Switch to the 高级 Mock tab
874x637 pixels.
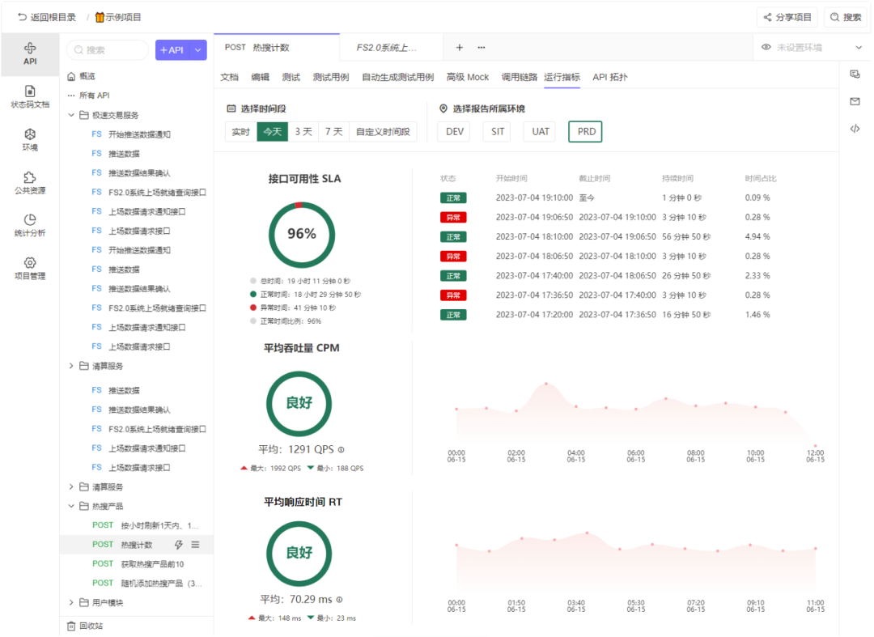pyautogui.click(x=468, y=77)
